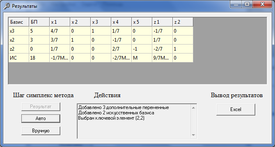Select the x 4 column header

(121, 22)
